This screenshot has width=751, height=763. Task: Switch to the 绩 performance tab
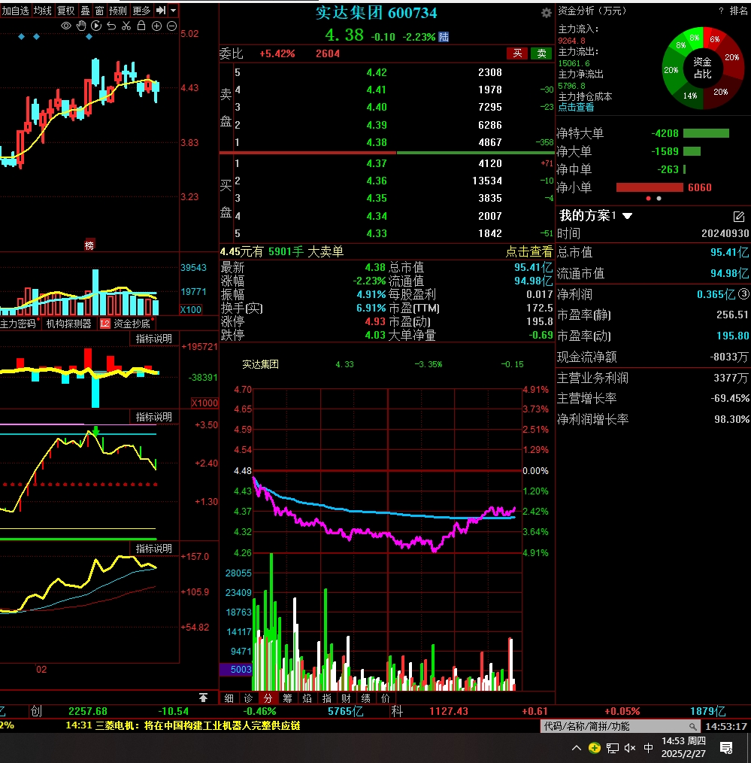(x=366, y=698)
